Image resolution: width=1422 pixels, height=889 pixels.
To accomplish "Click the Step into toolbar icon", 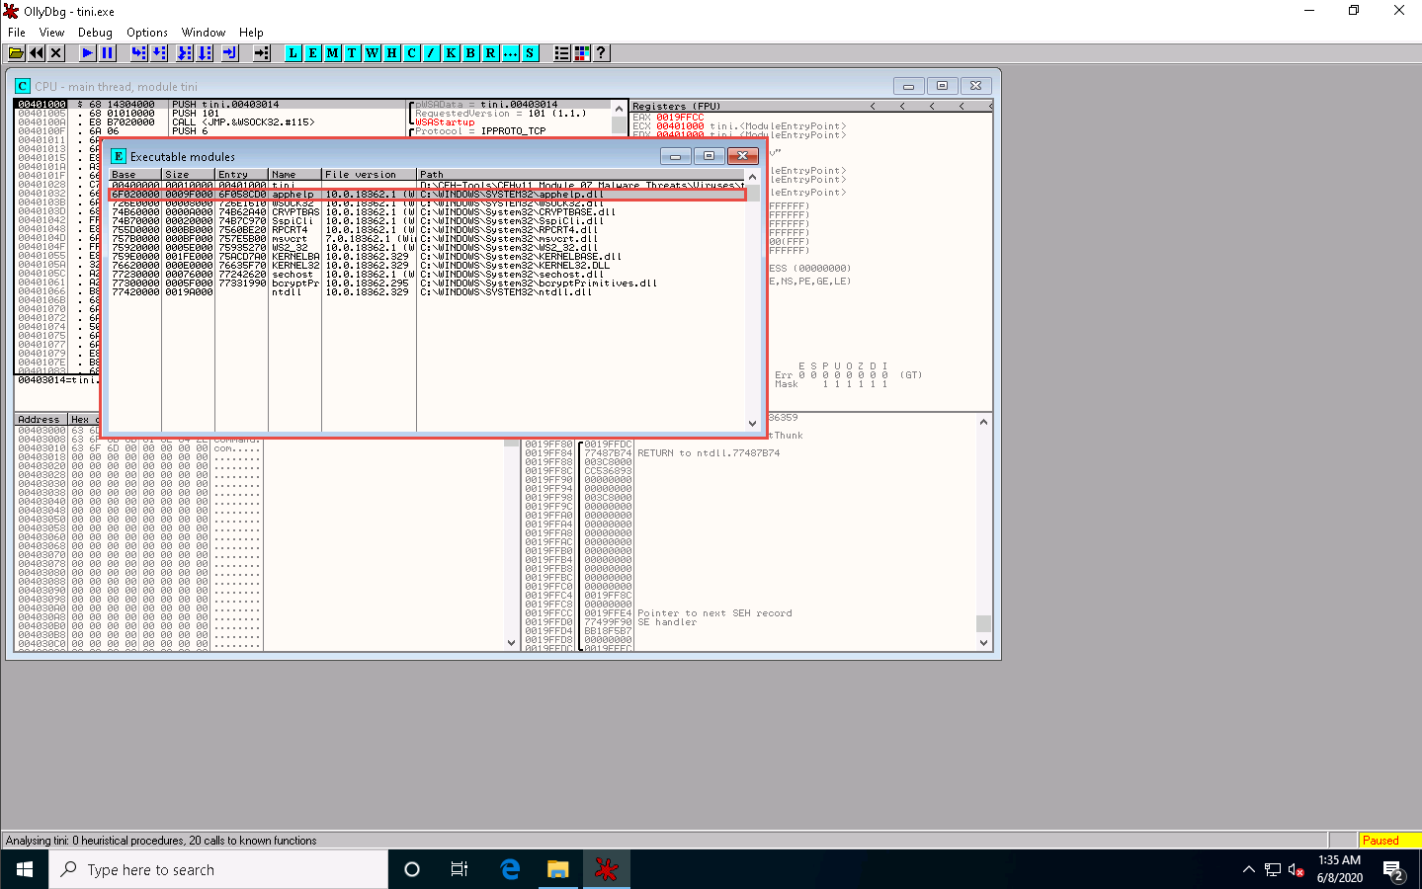I will click(x=139, y=53).
